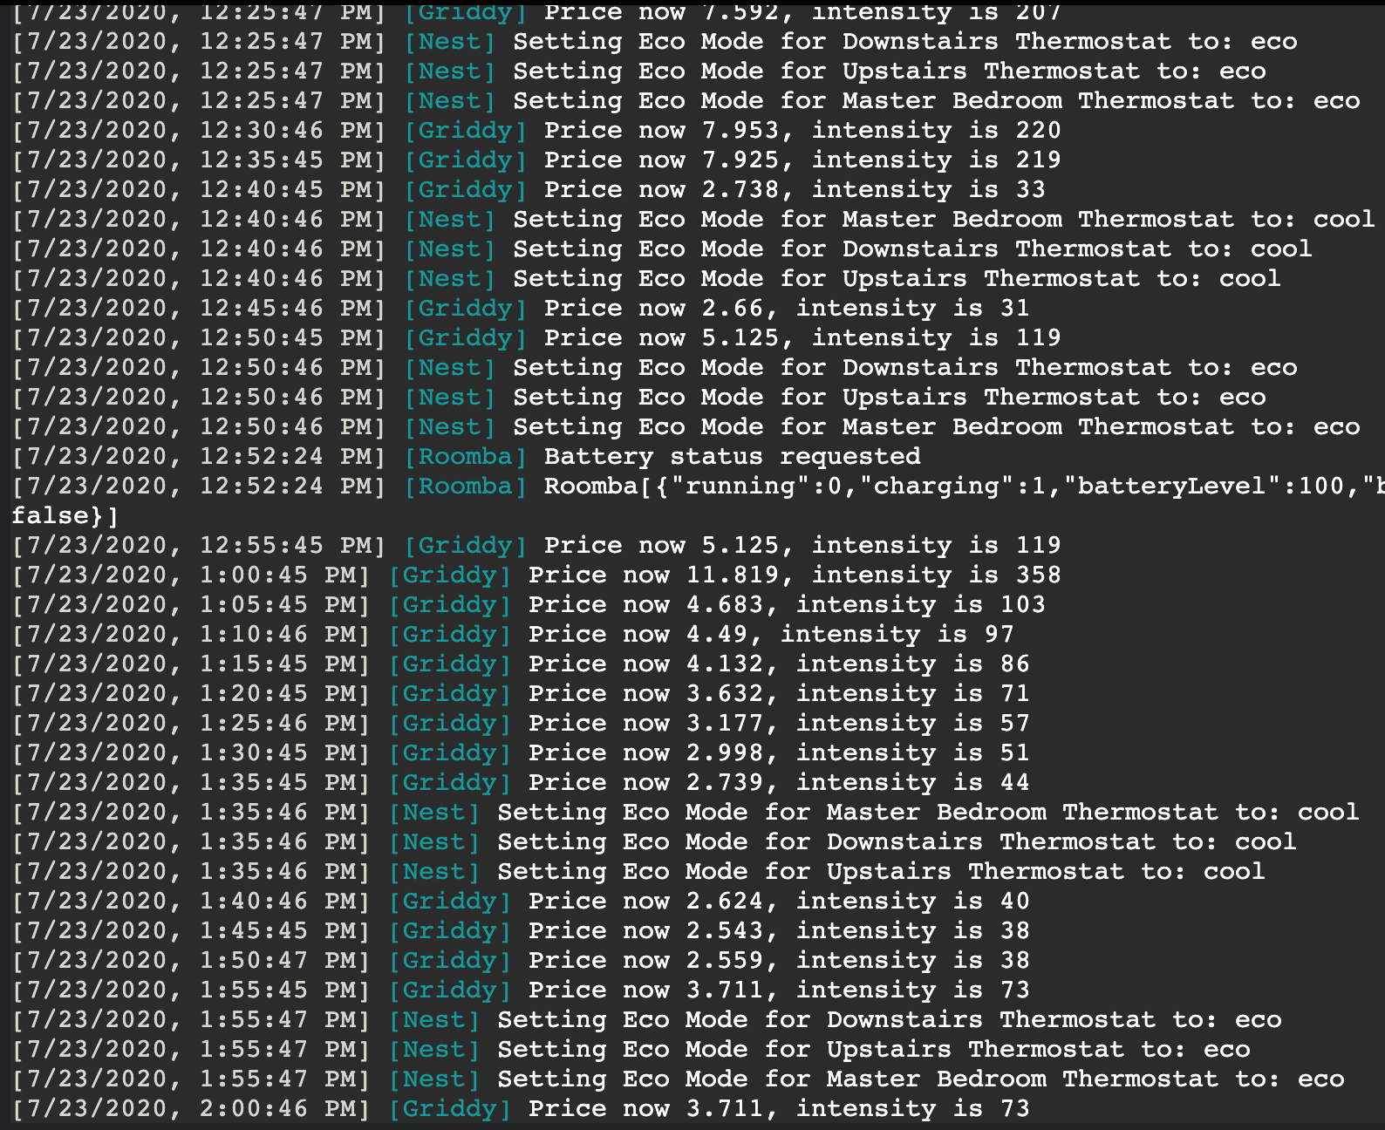The width and height of the screenshot is (1385, 1130).
Task: Select the 12:50:45 PM Griddy price line
Action: (x=536, y=338)
